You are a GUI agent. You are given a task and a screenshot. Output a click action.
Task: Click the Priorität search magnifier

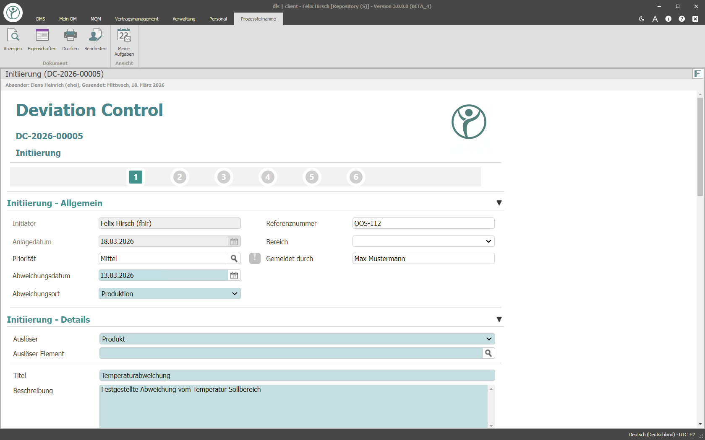(x=234, y=259)
